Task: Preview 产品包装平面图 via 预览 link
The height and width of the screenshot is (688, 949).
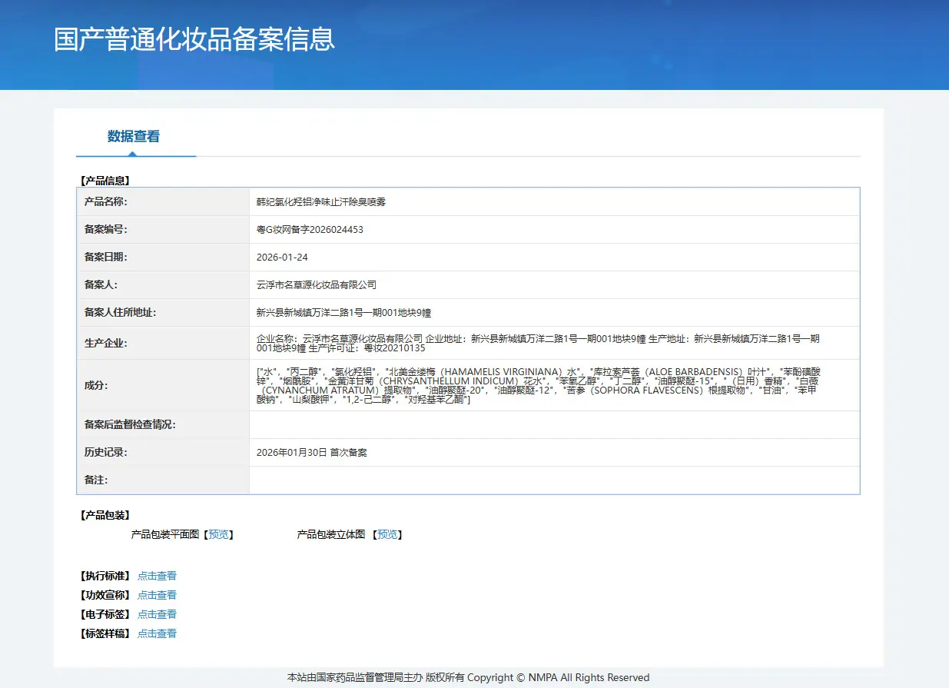Action: coord(219,535)
